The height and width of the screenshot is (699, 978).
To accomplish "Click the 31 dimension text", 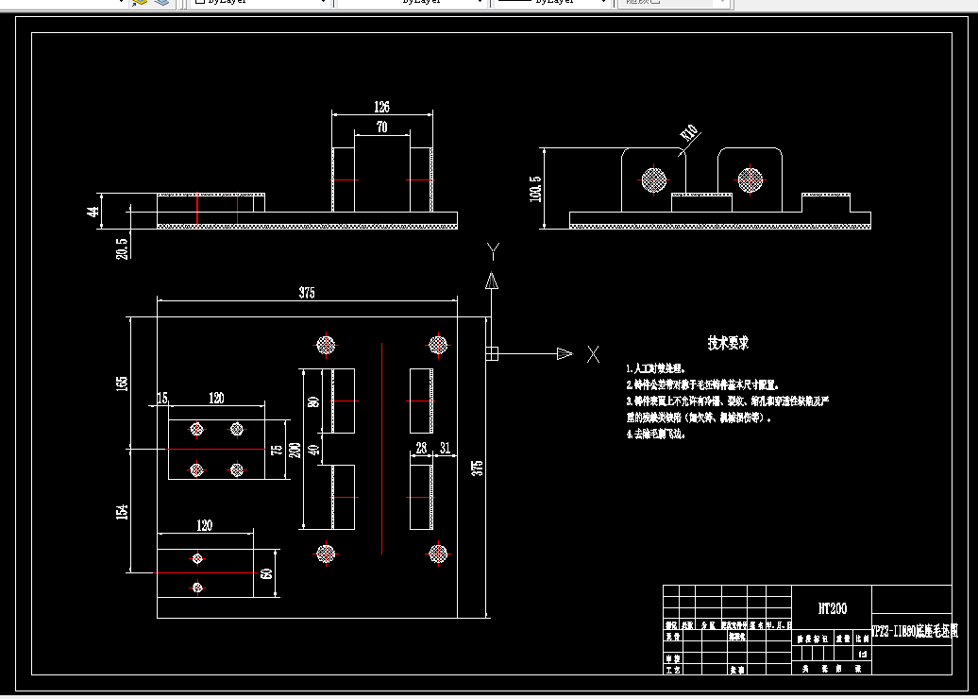I will point(445,448).
